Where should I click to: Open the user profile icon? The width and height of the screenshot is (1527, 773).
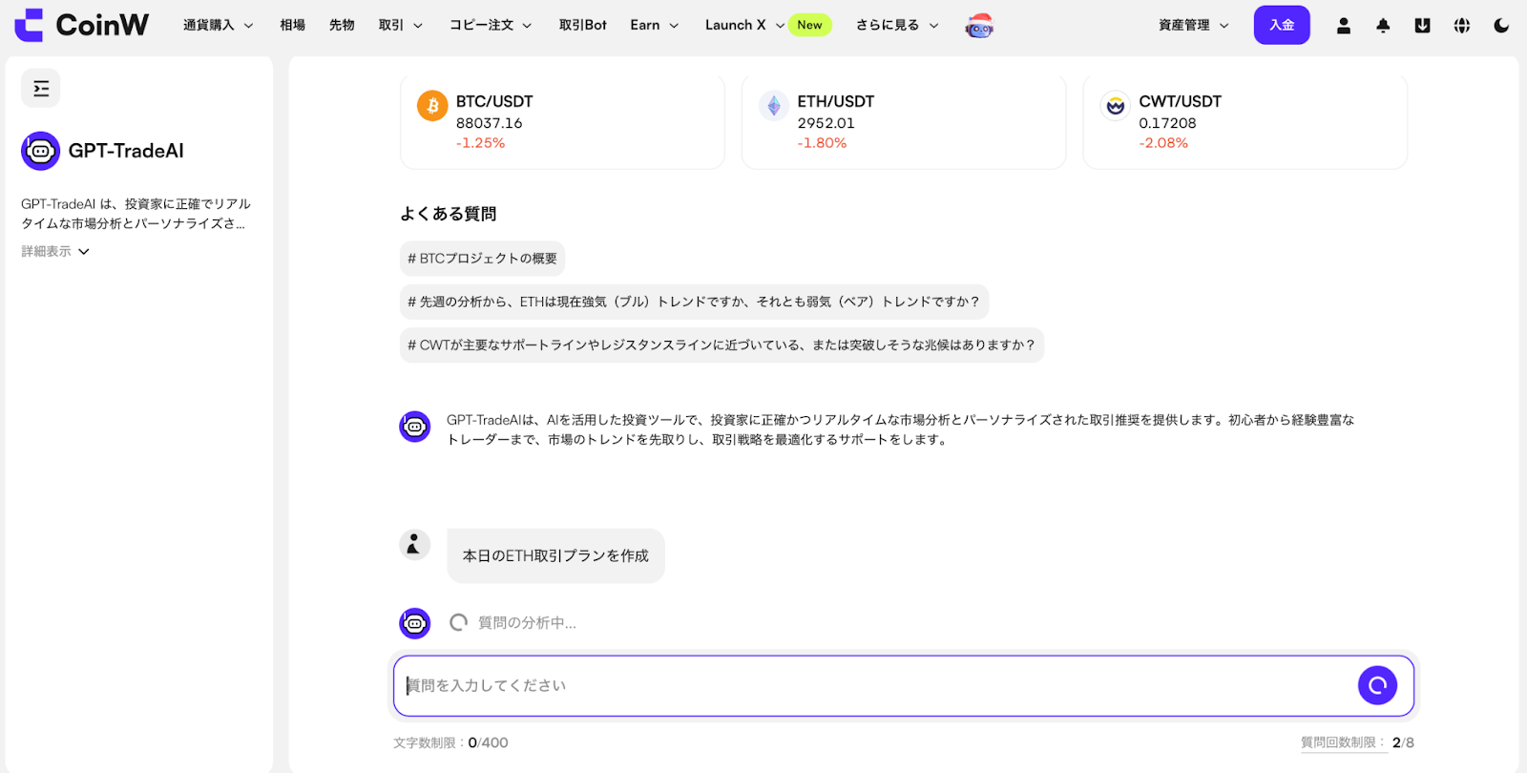pyautogui.click(x=1343, y=26)
